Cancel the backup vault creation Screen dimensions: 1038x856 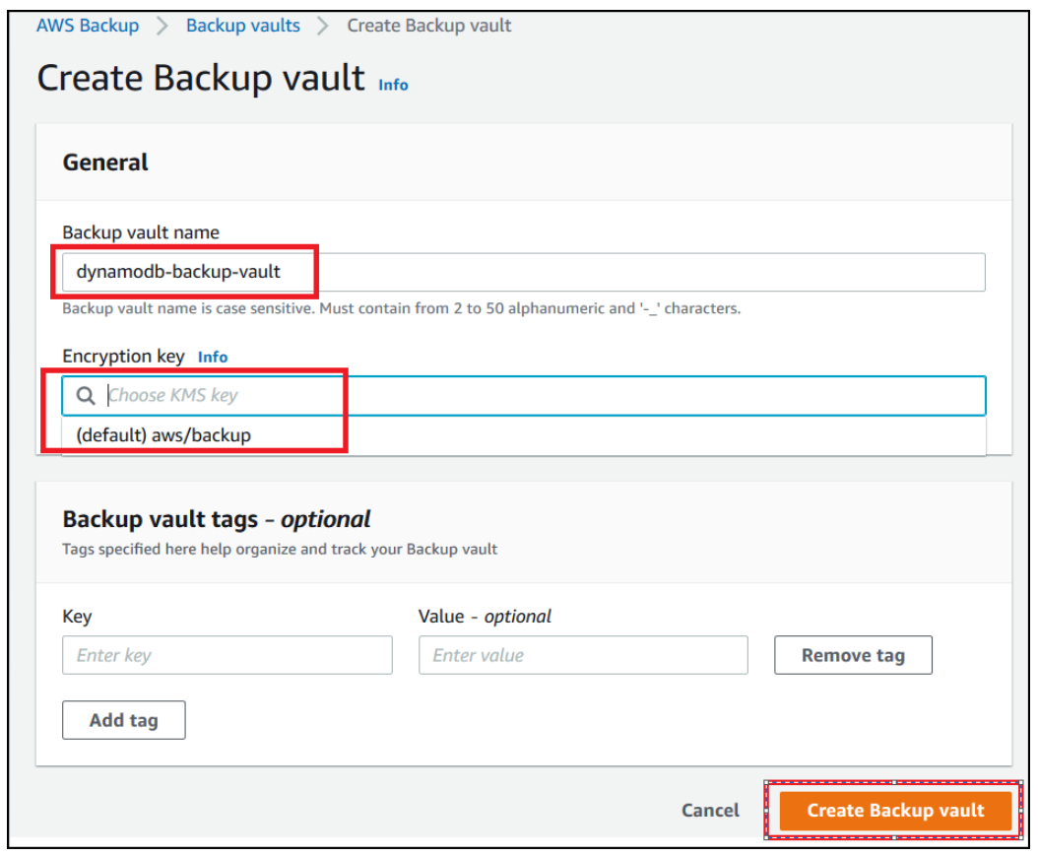(710, 811)
